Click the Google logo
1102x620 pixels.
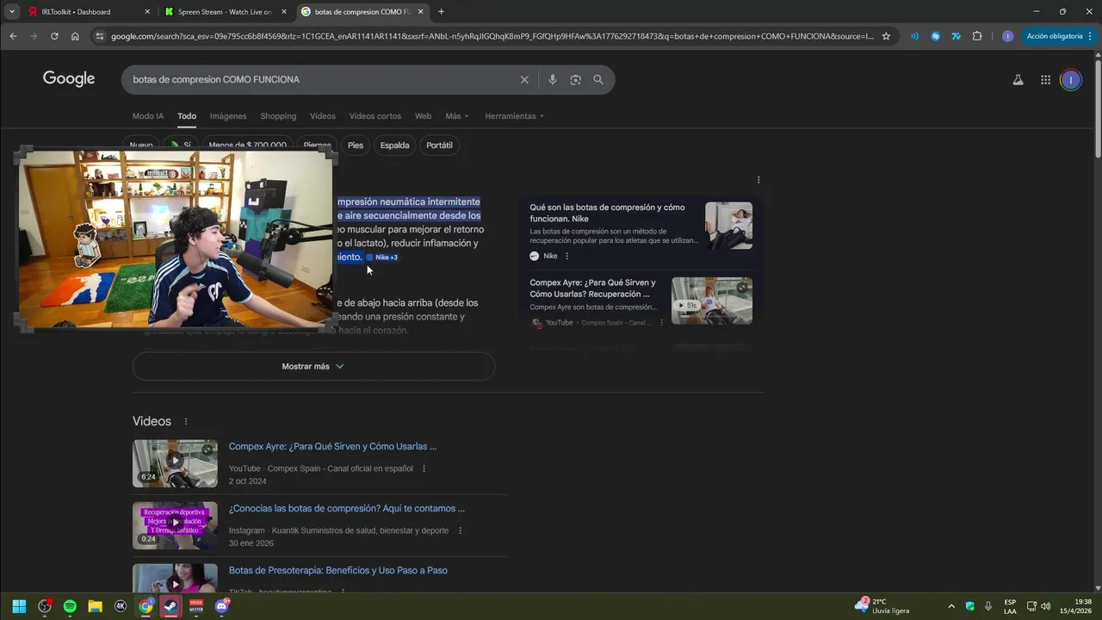click(x=69, y=79)
